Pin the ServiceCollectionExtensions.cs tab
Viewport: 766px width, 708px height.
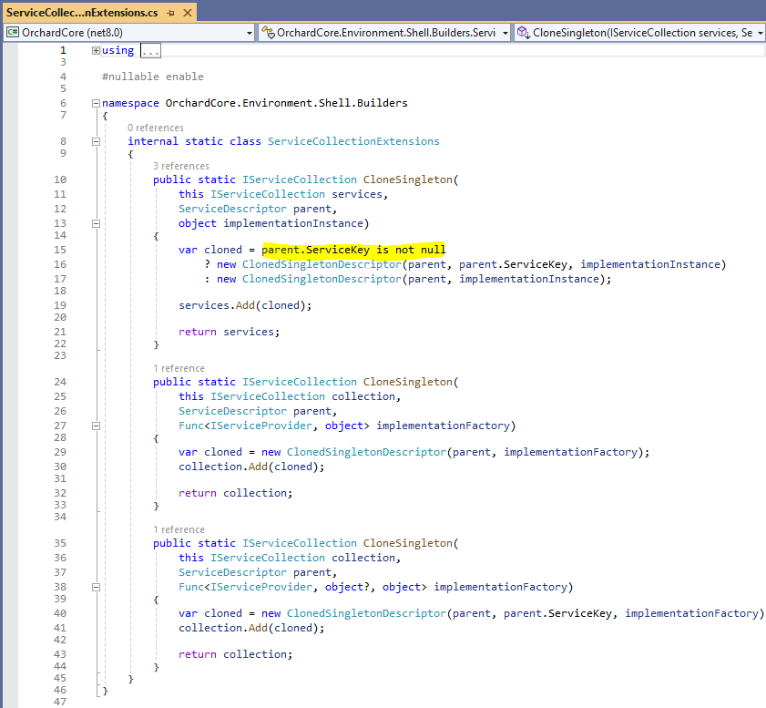point(170,13)
